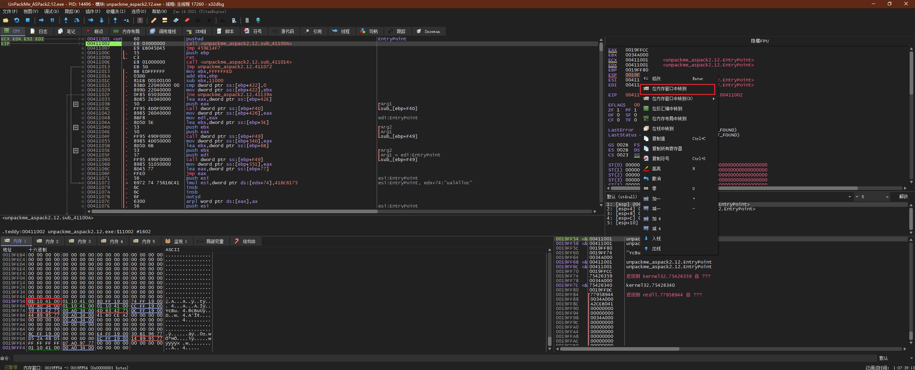Click the step into toolbar icon
The image size is (915, 370).
(66, 20)
